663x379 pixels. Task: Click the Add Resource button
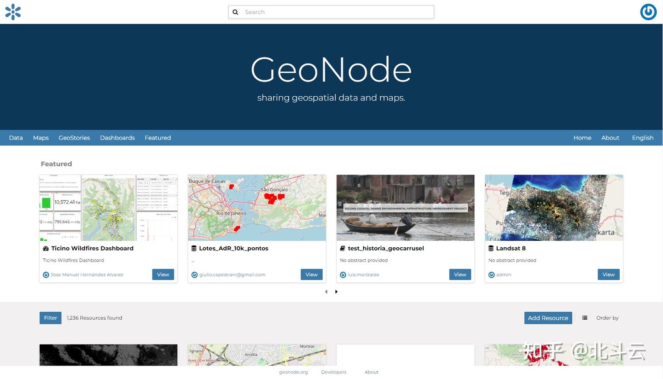coord(548,318)
